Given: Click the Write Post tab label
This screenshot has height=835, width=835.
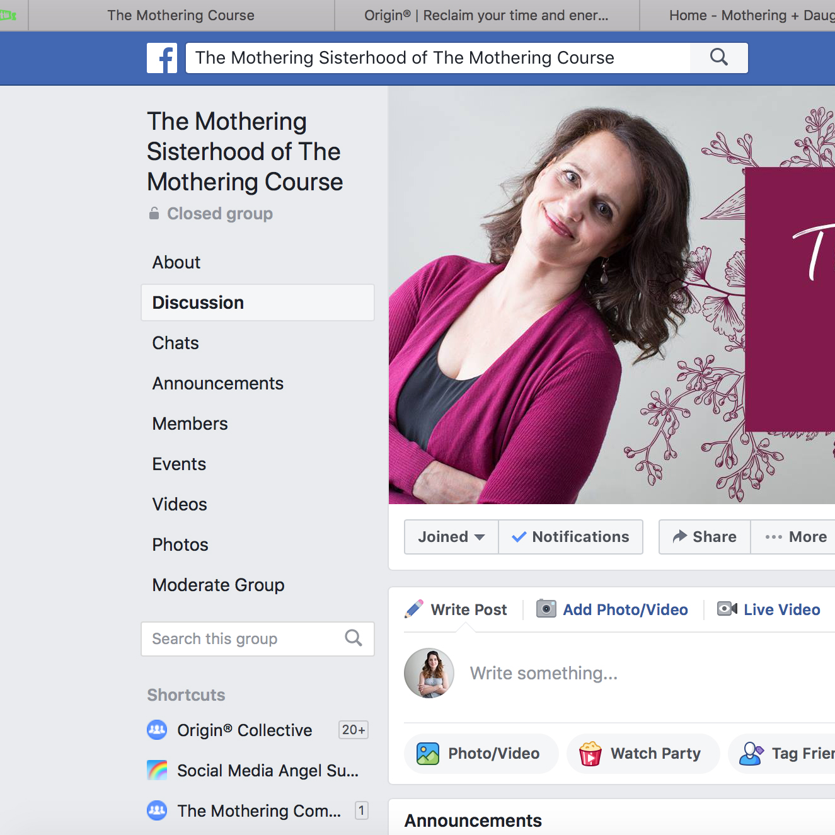Looking at the screenshot, I should tap(469, 609).
